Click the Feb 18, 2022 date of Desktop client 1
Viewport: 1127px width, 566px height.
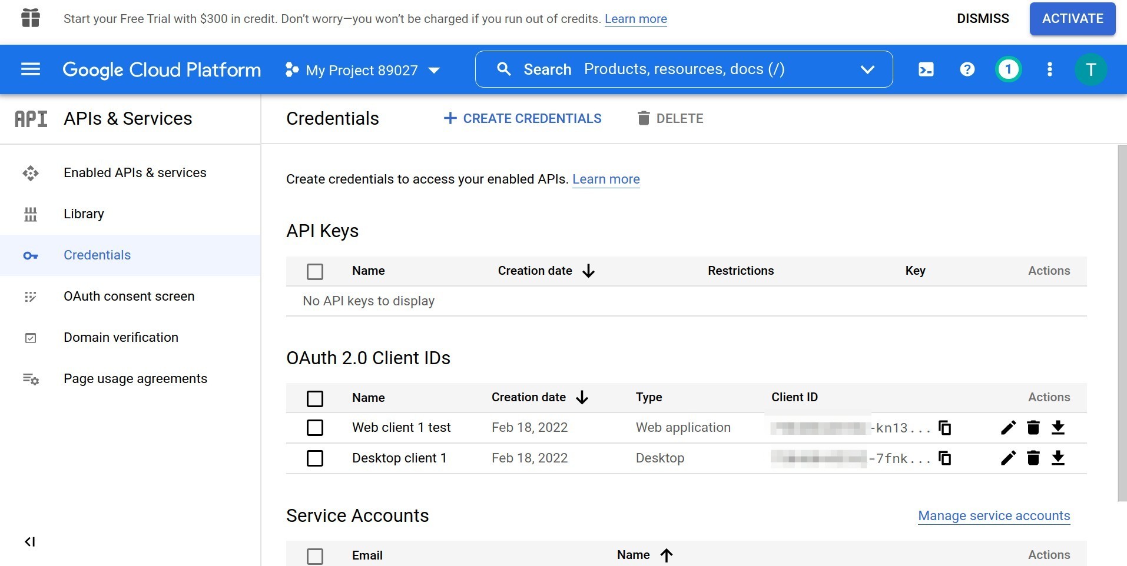coord(529,458)
